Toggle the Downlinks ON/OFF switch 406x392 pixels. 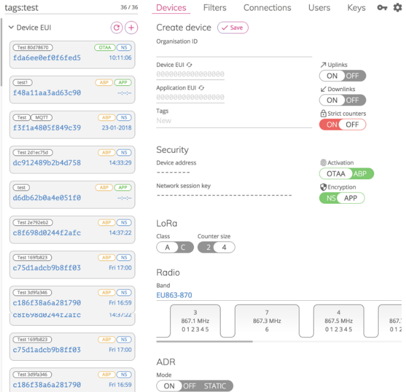tap(342, 100)
